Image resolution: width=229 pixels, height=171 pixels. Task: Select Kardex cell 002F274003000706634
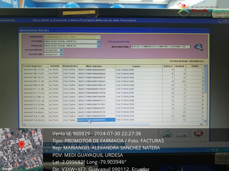[96, 85]
